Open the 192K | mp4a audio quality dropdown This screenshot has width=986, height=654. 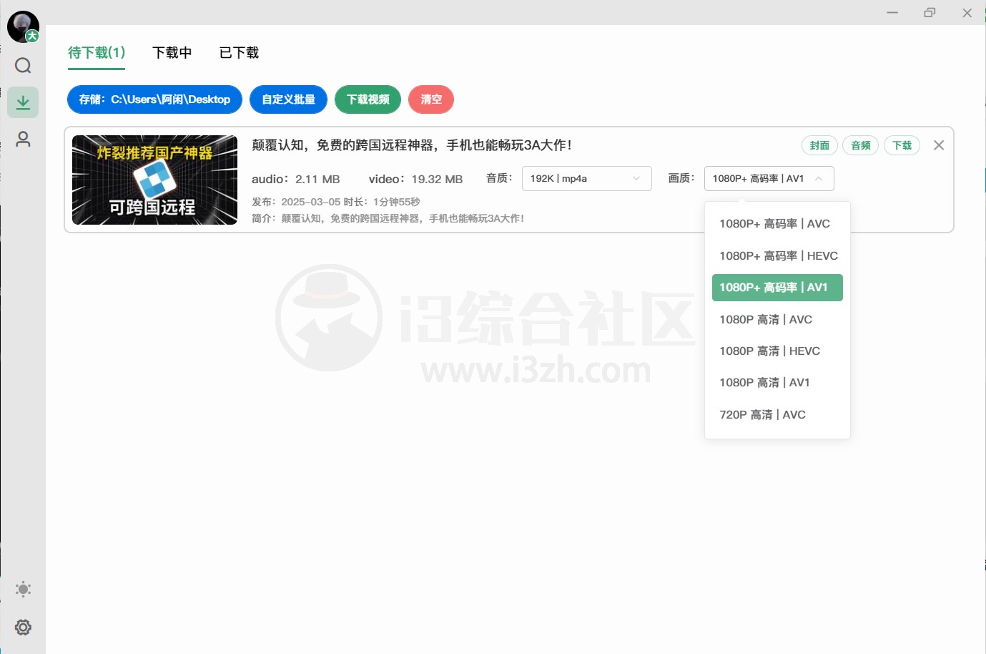pos(586,178)
